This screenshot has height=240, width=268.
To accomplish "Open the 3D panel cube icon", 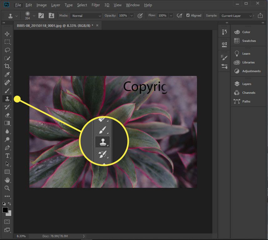I will [x=224, y=45].
